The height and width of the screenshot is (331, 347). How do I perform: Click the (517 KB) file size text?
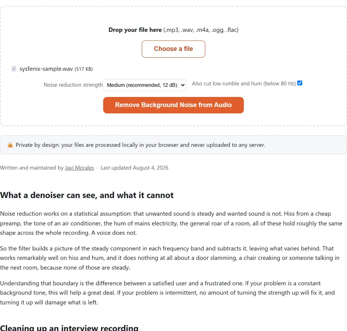[x=84, y=69]
